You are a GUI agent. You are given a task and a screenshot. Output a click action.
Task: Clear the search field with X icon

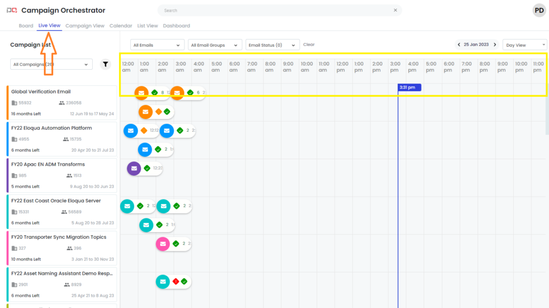click(395, 10)
